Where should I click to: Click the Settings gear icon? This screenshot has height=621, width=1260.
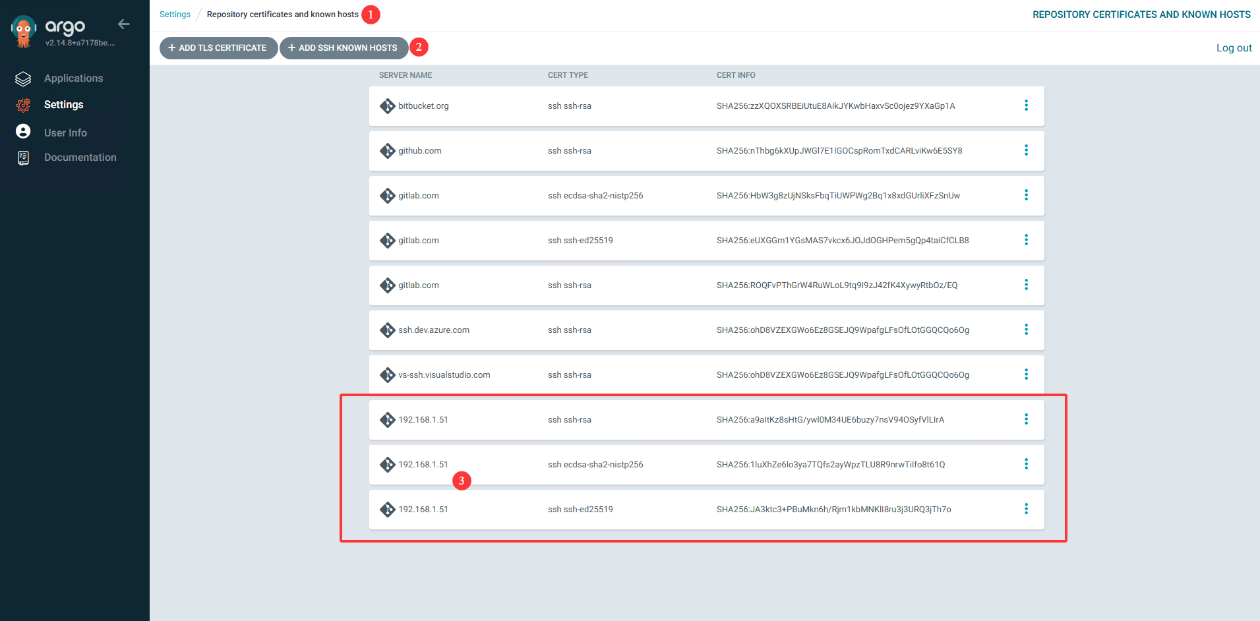[x=23, y=105]
